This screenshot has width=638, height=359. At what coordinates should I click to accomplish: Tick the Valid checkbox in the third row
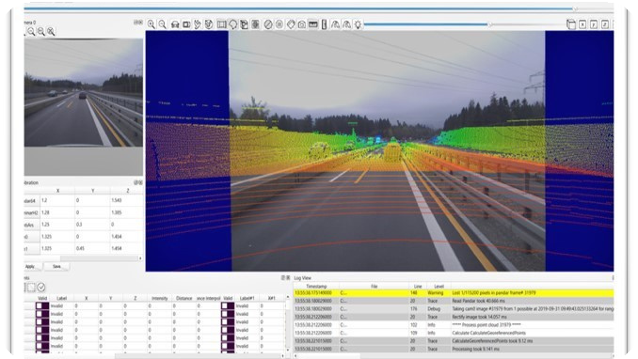tap(40, 322)
